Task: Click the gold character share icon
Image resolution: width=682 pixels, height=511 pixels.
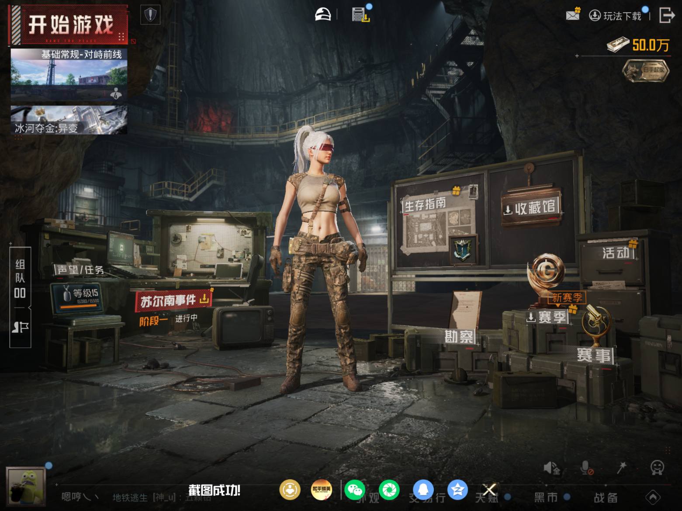Action: (x=290, y=490)
